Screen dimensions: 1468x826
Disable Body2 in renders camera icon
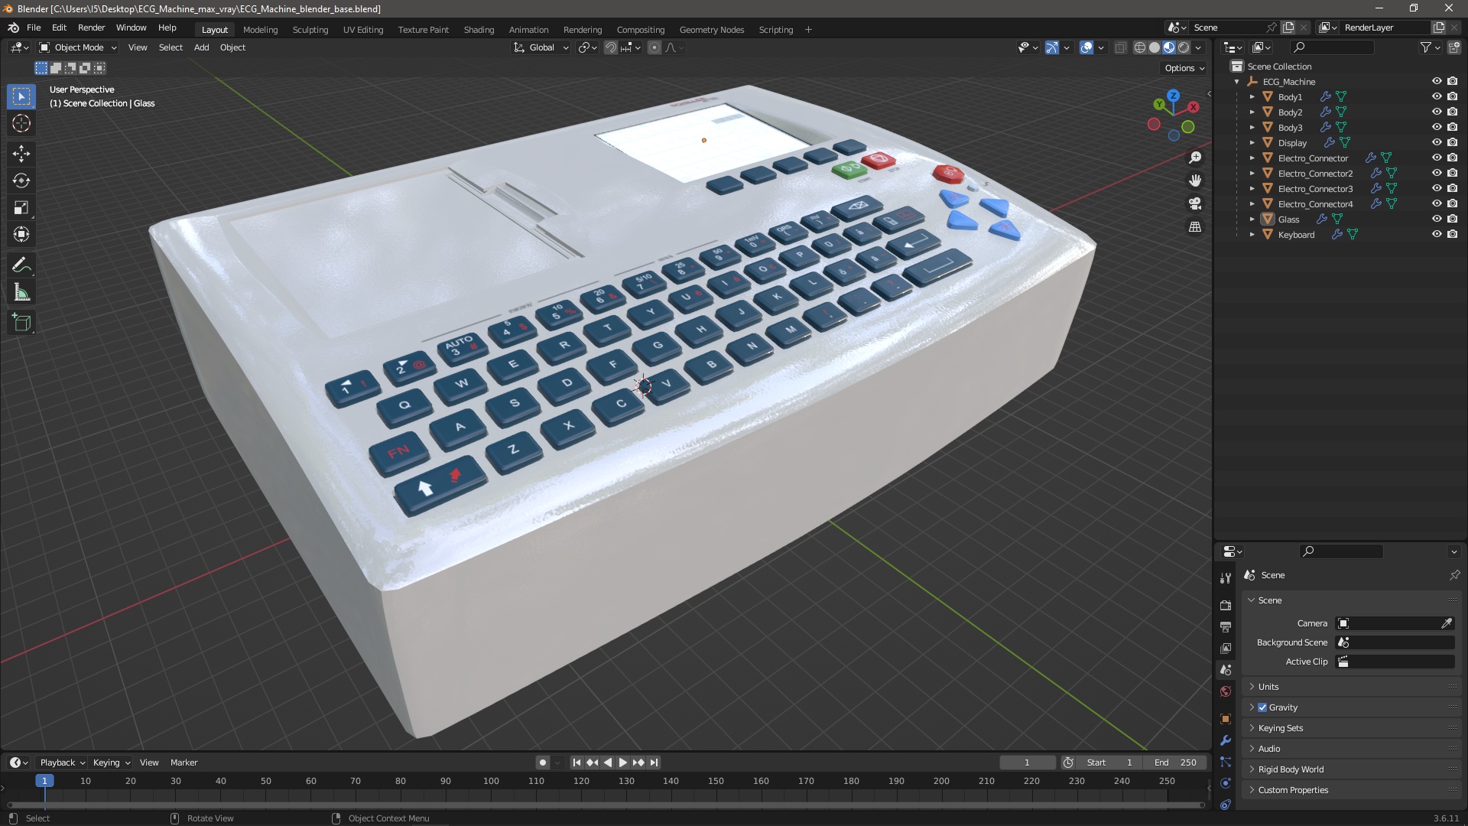[1452, 112]
